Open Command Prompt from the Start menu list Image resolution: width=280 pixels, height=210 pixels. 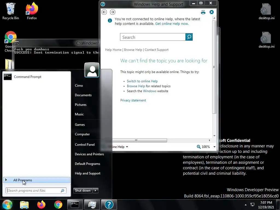tap(37, 77)
